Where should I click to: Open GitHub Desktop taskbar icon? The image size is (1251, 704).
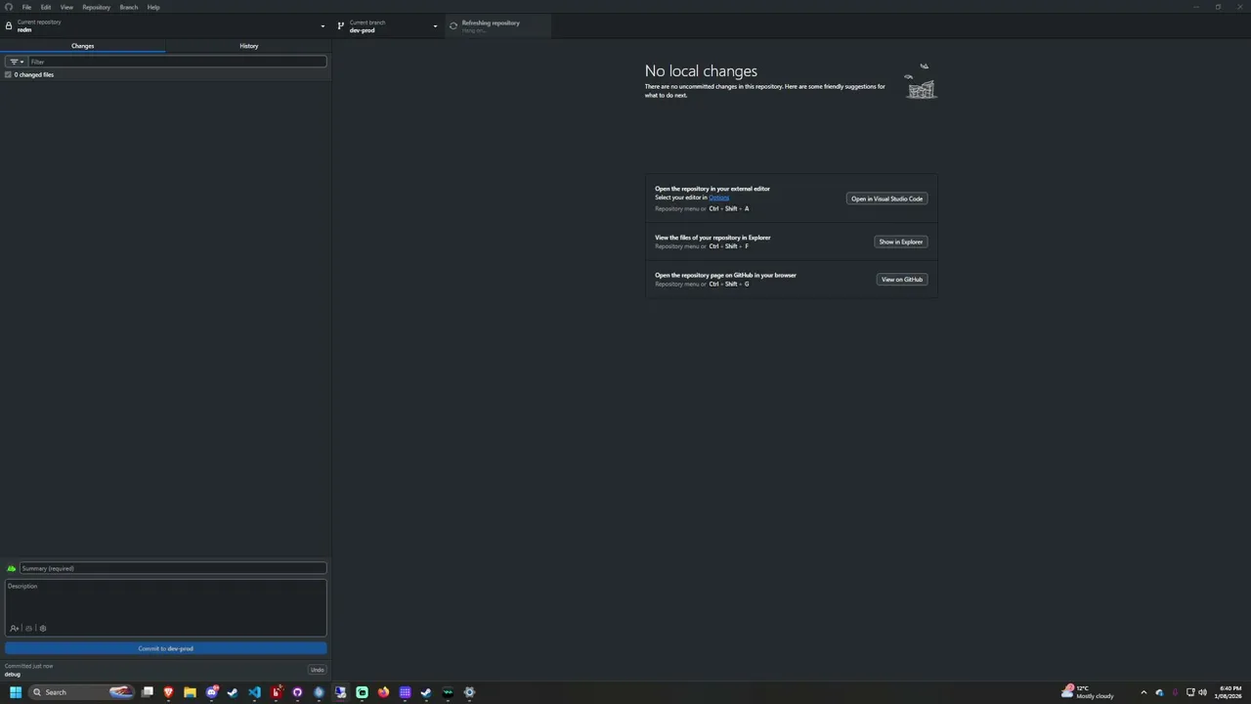297,692
